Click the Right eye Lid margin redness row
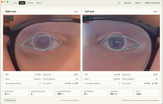 pyautogui.click(x=23, y=83)
